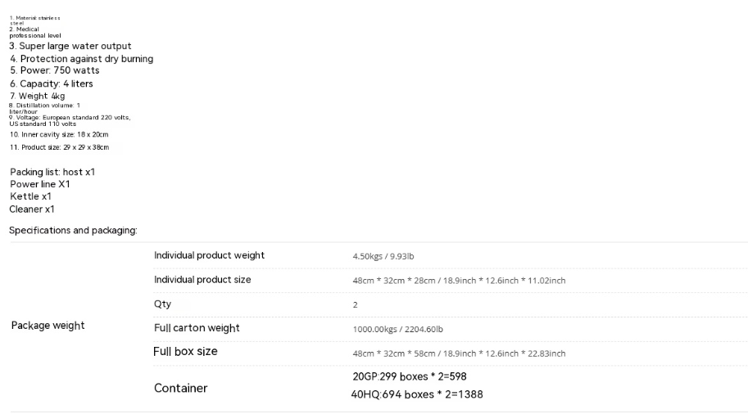The height and width of the screenshot is (414, 748).
Task: Click the 'Package weight' row header
Action: click(x=48, y=326)
